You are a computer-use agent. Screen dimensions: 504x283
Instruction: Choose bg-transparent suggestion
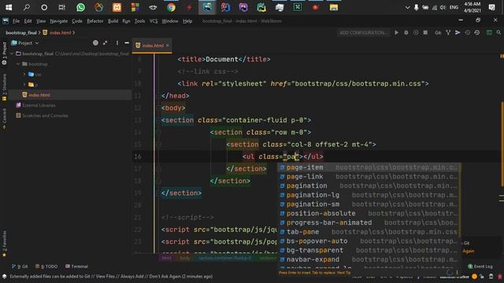click(x=369, y=250)
